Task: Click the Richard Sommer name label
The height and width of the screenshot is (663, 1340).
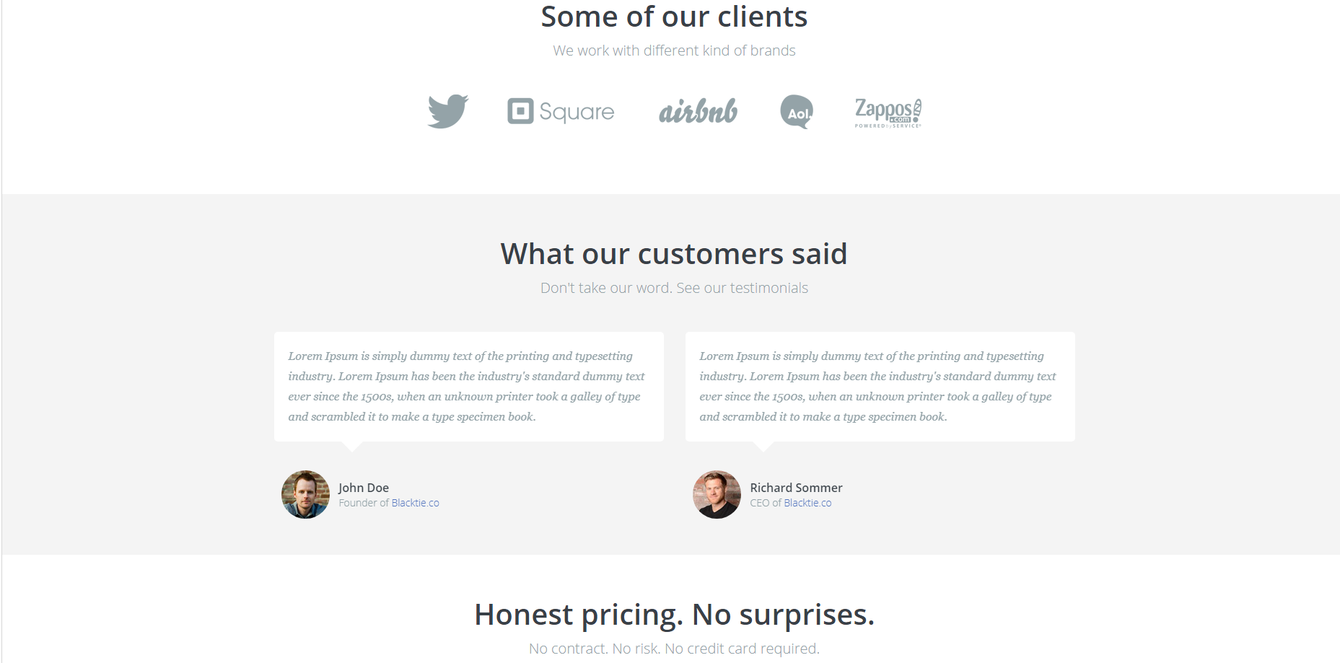Action: tap(796, 488)
